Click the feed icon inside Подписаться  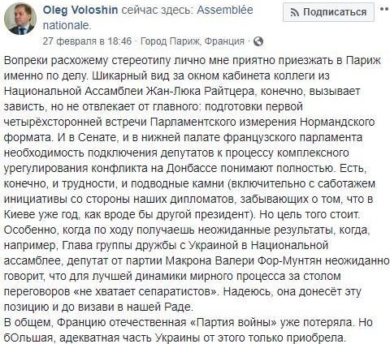295,12
